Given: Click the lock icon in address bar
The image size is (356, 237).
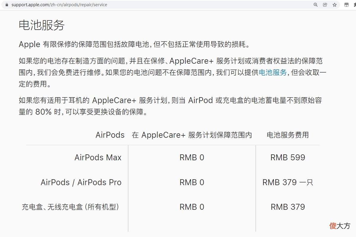Looking at the screenshot, I should [7, 5].
